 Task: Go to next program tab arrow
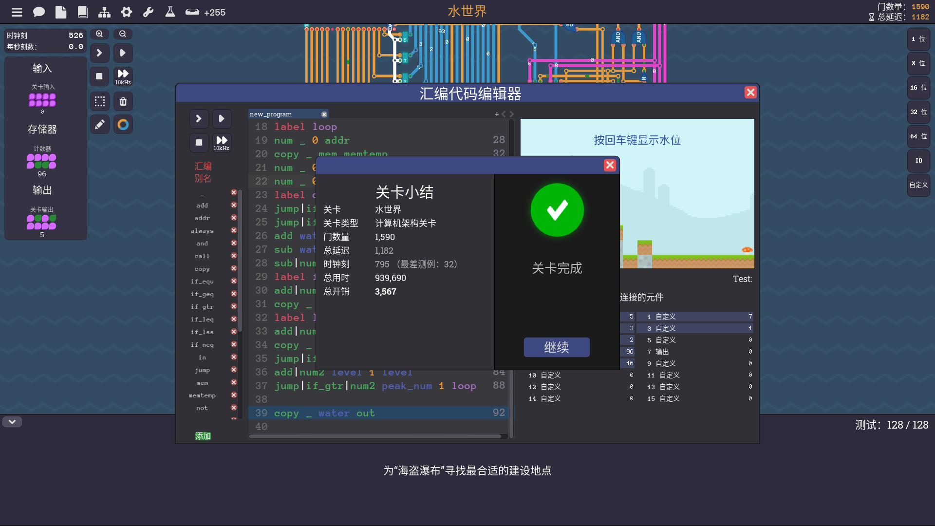(x=512, y=114)
